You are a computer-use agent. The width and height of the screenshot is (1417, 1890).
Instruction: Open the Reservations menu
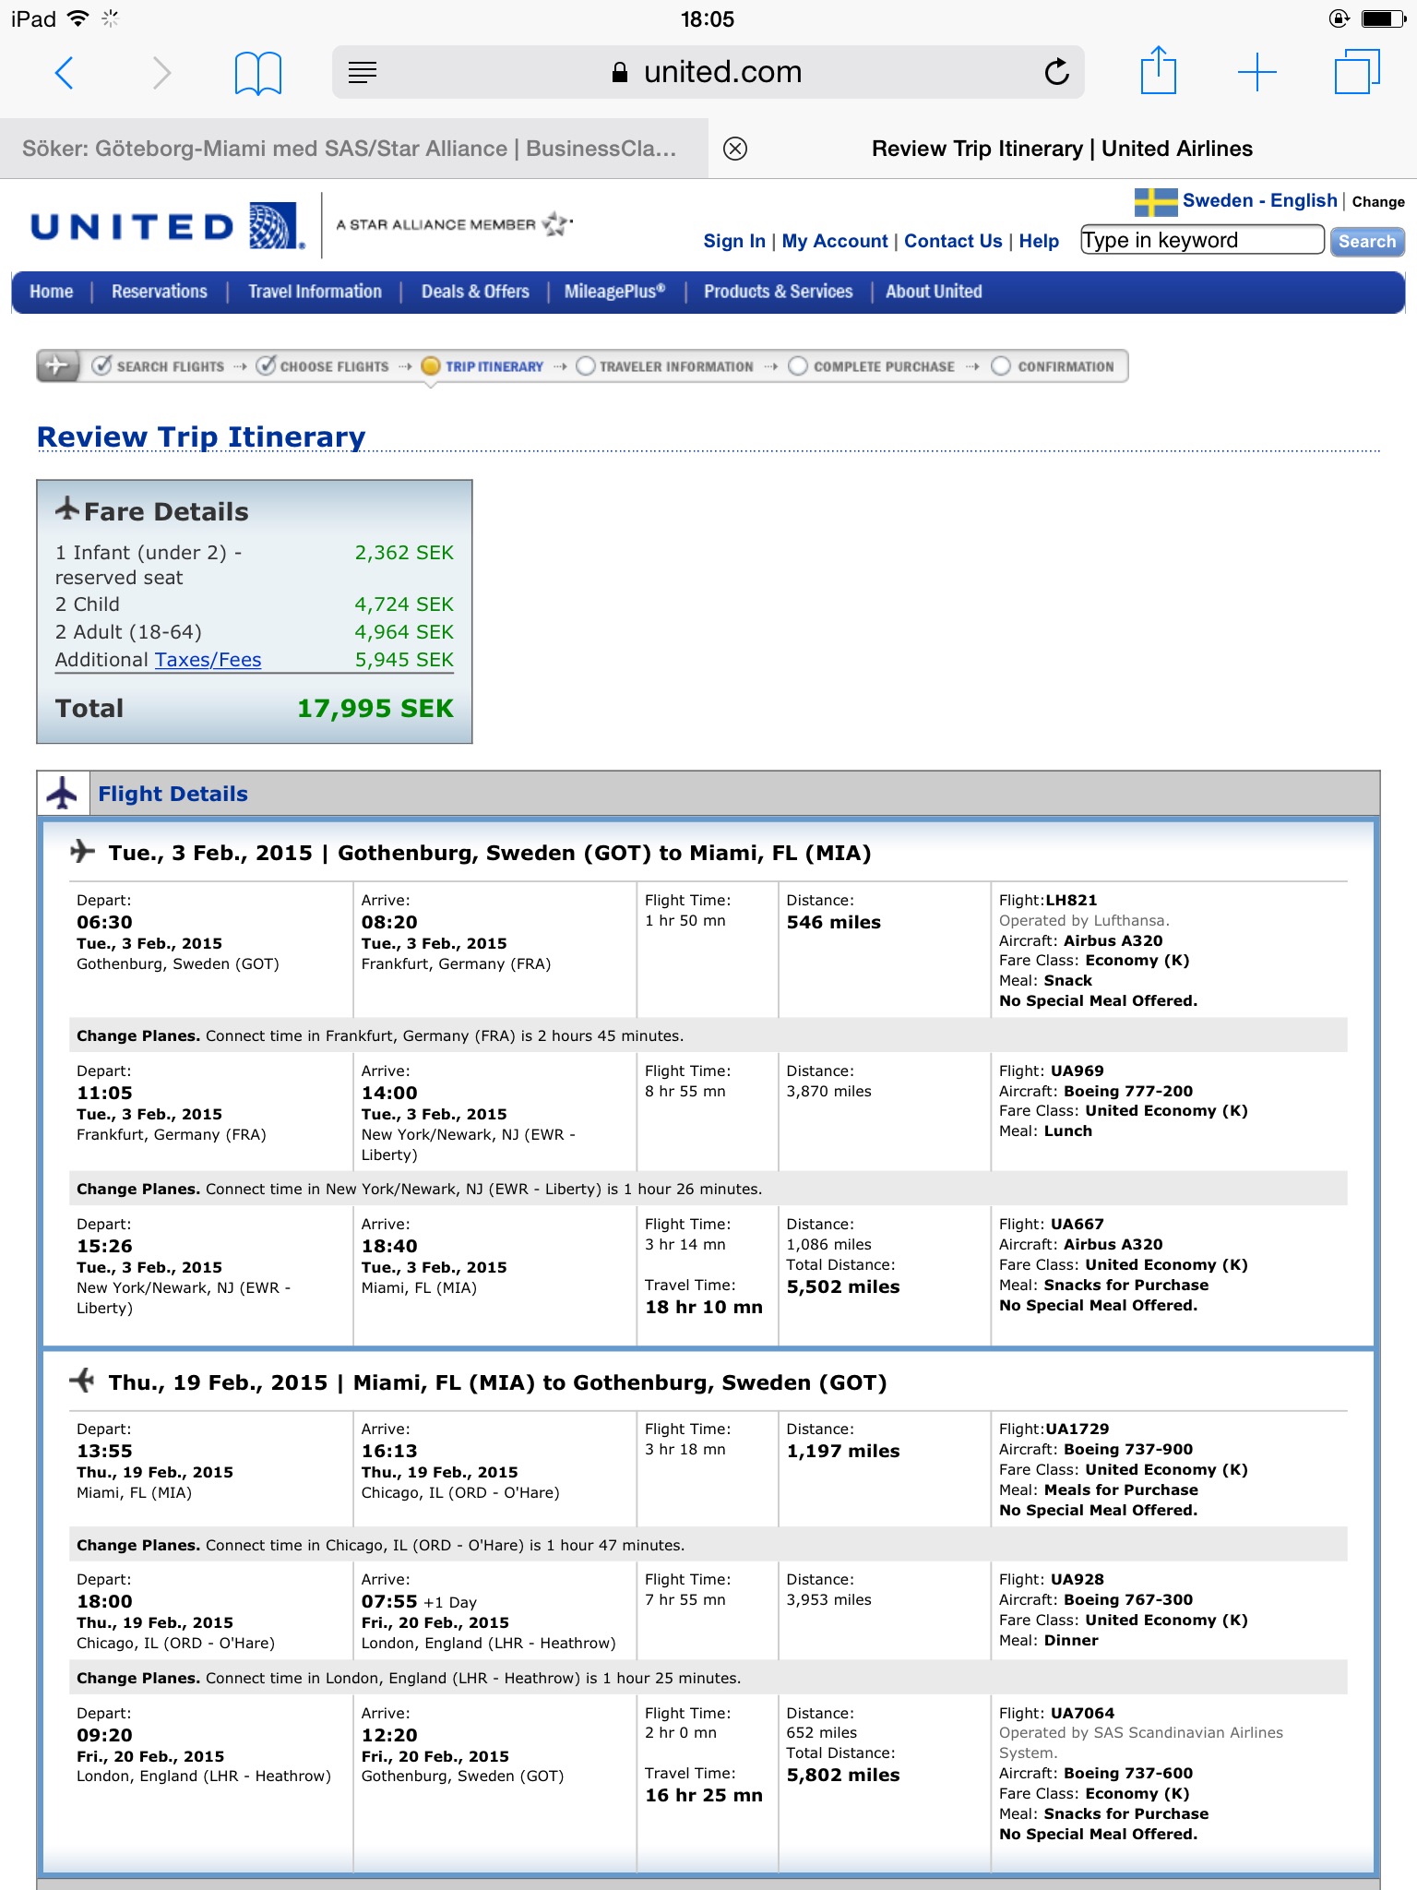[160, 292]
